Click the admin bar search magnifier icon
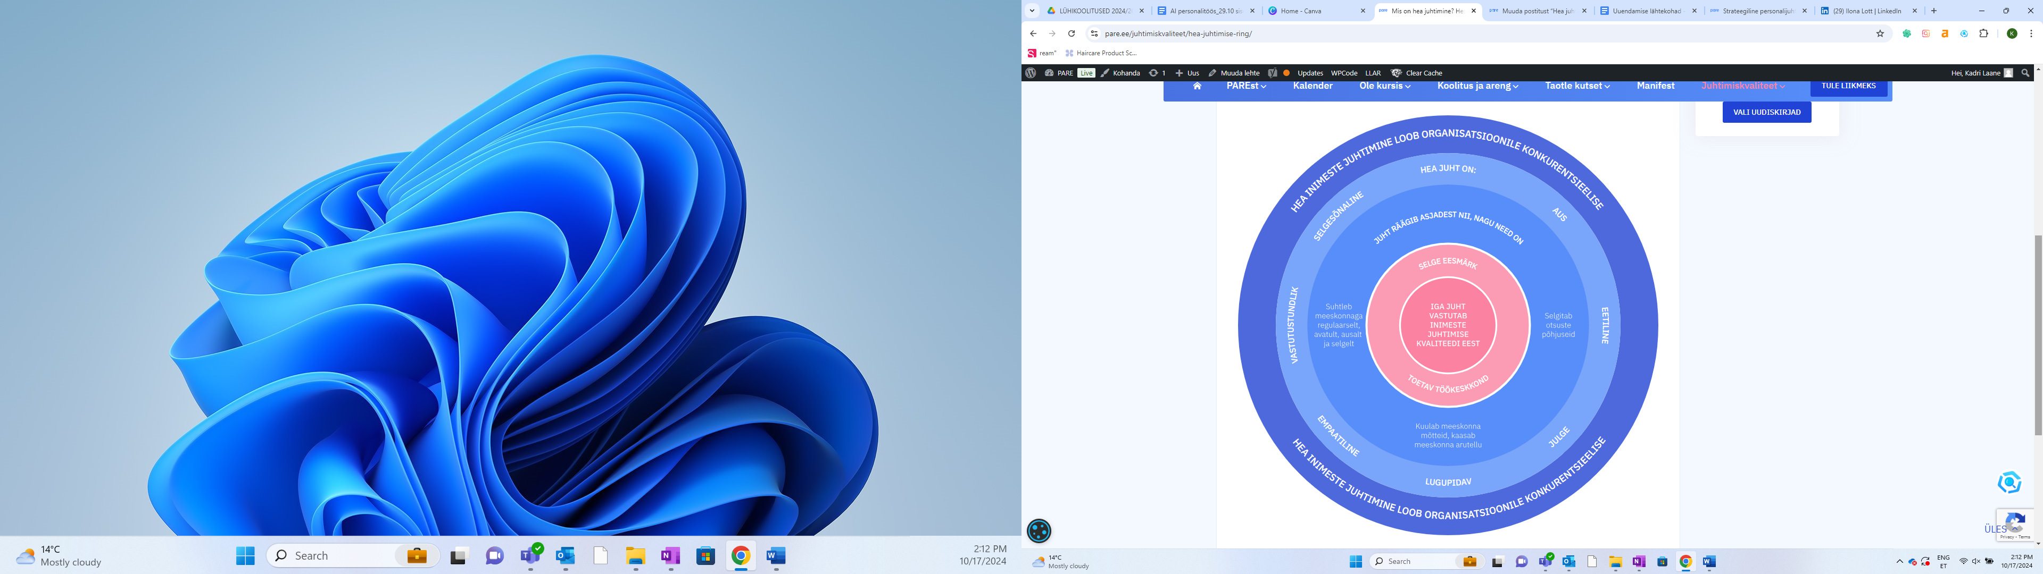2043x574 pixels. pyautogui.click(x=2025, y=73)
